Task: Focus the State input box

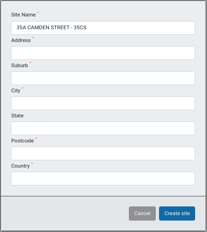Action: [103, 128]
